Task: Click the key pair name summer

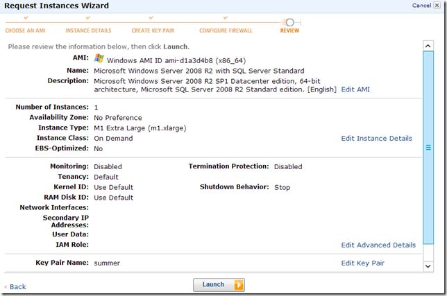Action: (107, 263)
